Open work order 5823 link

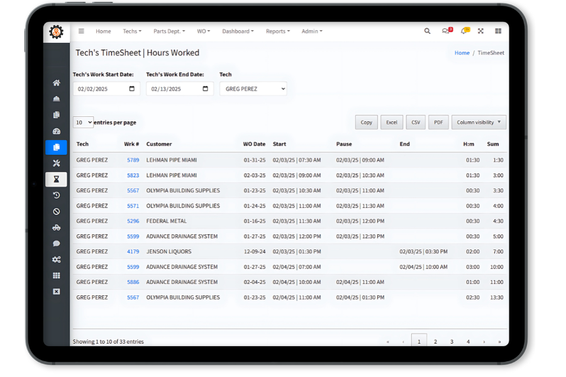click(x=133, y=175)
